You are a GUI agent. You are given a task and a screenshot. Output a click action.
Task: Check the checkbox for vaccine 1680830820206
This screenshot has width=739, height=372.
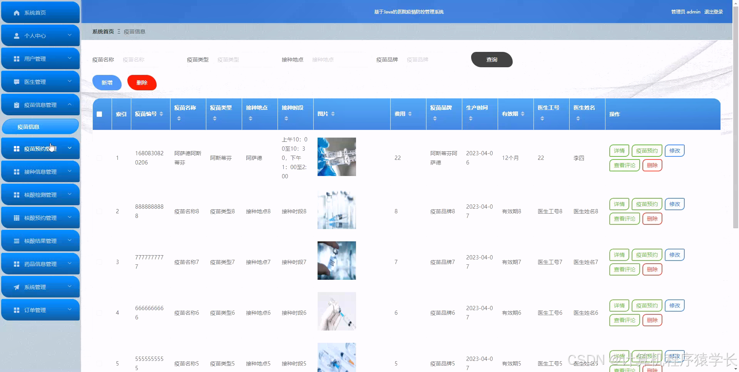[99, 158]
